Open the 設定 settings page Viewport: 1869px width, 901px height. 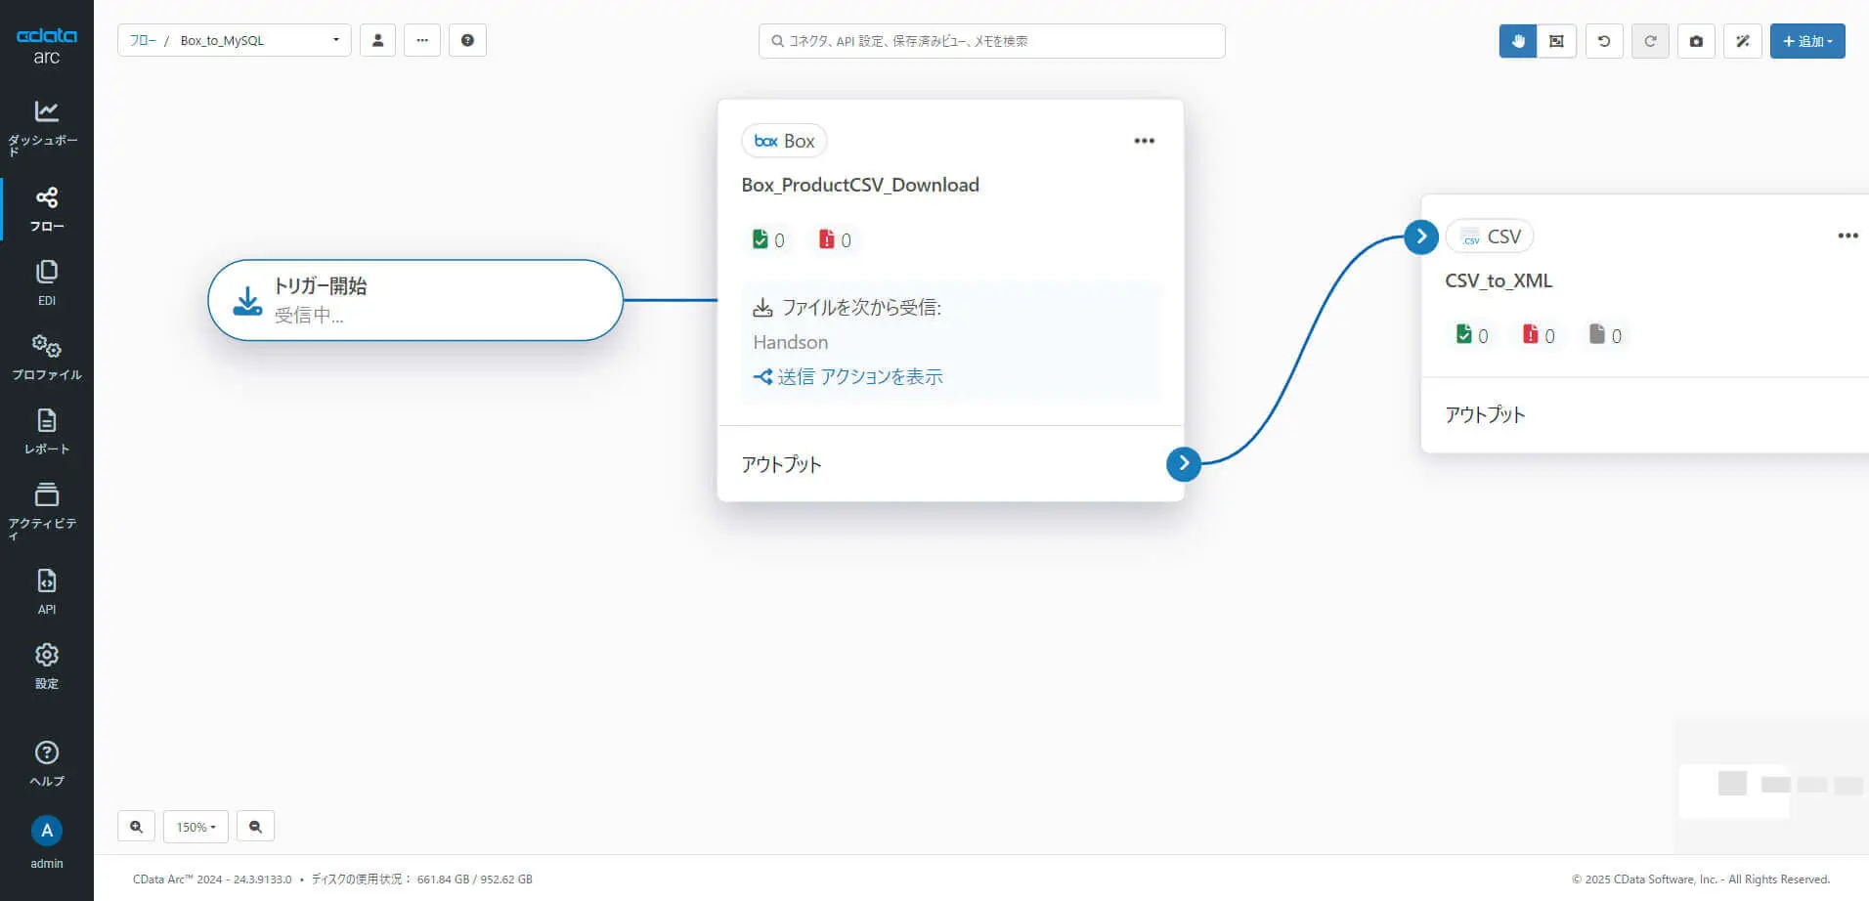(46, 666)
